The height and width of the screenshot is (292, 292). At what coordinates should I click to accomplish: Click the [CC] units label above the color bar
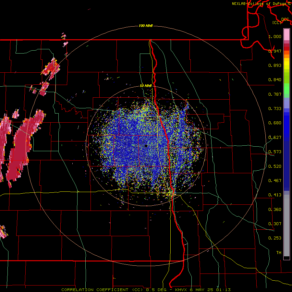tap(277, 22)
